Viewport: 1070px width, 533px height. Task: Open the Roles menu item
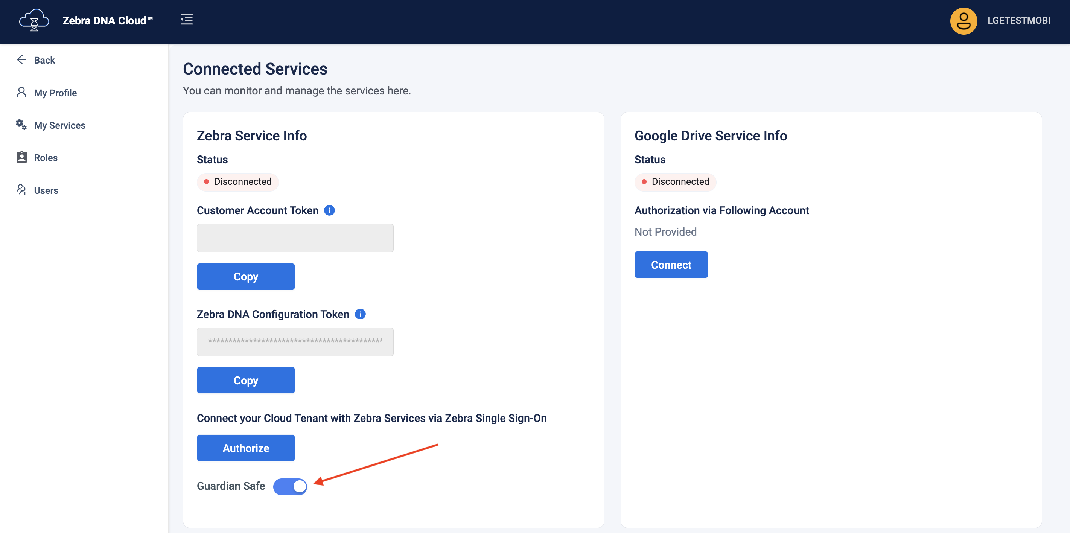[46, 158]
